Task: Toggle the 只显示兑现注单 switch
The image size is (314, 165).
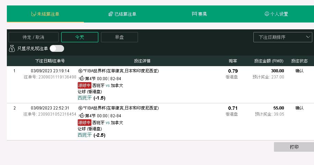Action: point(57,48)
